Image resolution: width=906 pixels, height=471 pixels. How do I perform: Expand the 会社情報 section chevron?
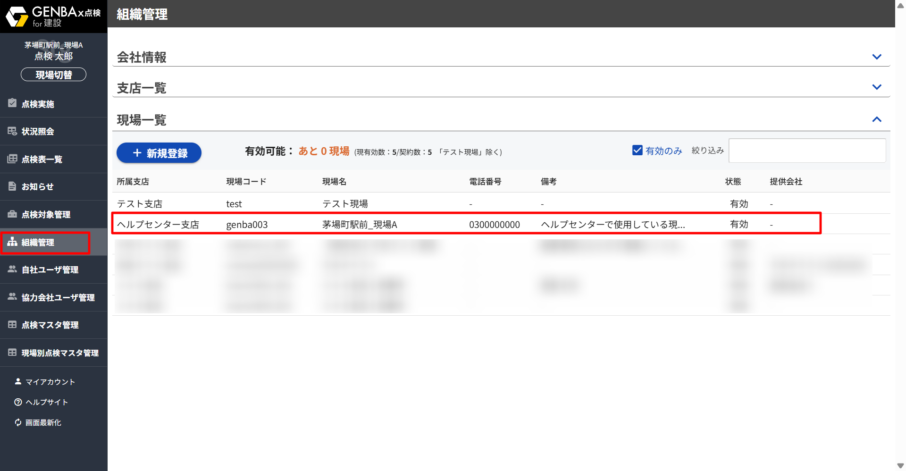coord(876,57)
